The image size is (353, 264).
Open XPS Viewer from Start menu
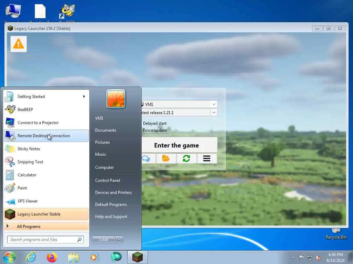click(46, 201)
